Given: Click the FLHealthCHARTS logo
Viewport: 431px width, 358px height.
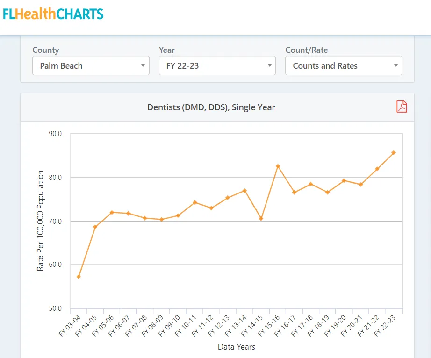Looking at the screenshot, I should pyautogui.click(x=53, y=14).
